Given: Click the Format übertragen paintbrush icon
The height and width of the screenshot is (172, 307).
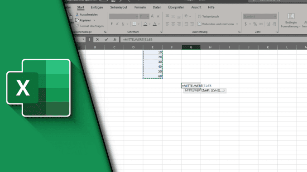Looking at the screenshot, I should [77, 26].
